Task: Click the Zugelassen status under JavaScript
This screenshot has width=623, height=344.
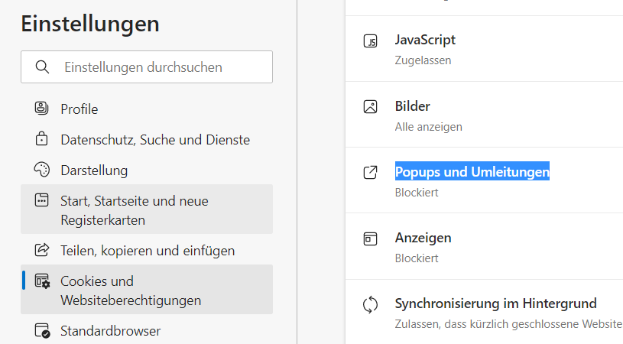Action: 423,60
